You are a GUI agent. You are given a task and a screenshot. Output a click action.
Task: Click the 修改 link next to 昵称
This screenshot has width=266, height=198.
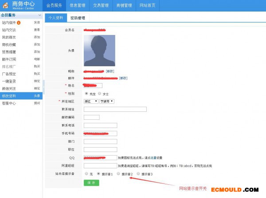click(x=110, y=71)
